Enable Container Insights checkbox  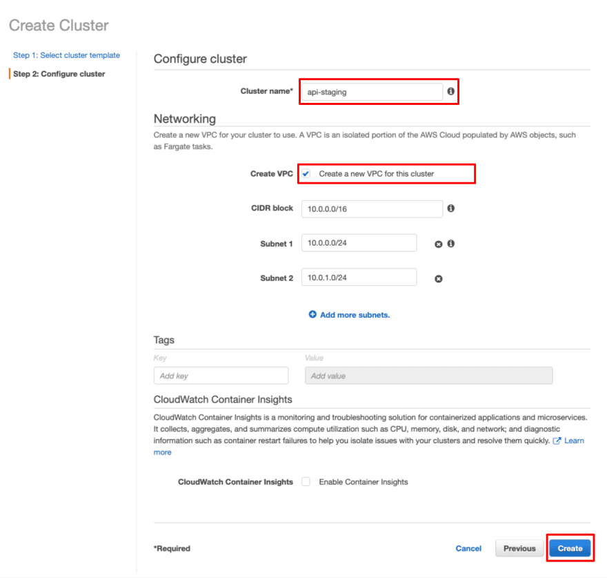[x=306, y=481]
